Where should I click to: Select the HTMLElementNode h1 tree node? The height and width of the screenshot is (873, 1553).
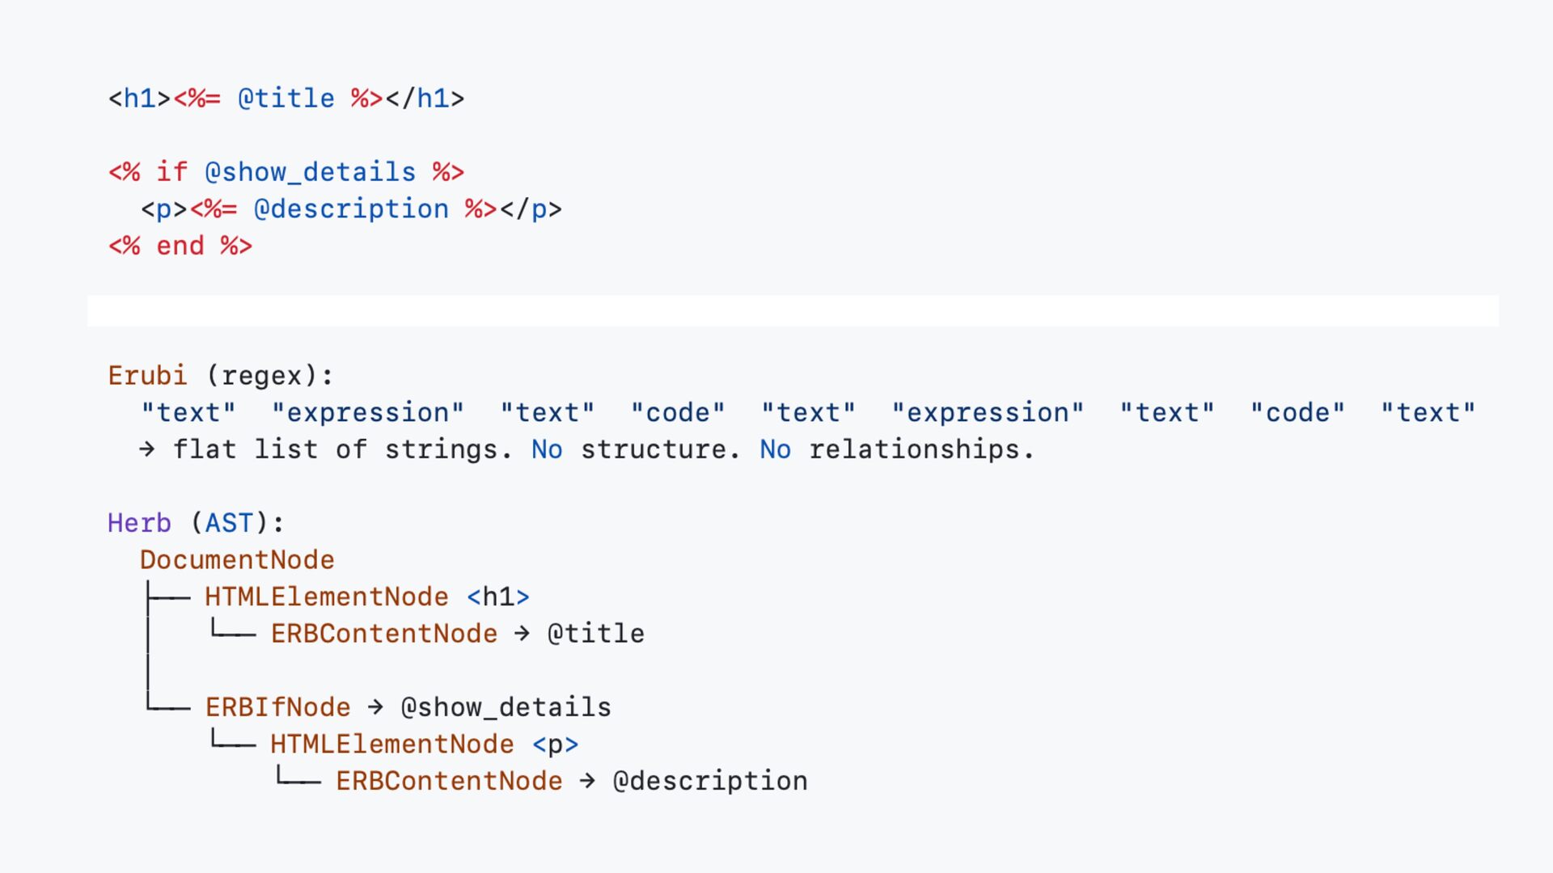point(326,597)
